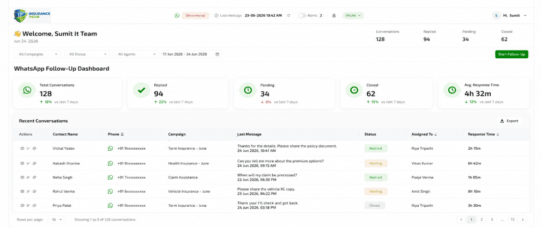Click Pending count 34 in header summary
This screenshot has width=542, height=228.
pos(465,39)
